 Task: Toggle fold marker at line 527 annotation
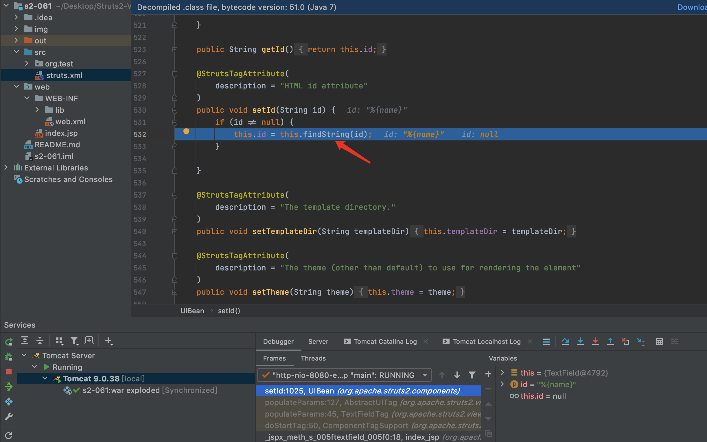point(175,74)
